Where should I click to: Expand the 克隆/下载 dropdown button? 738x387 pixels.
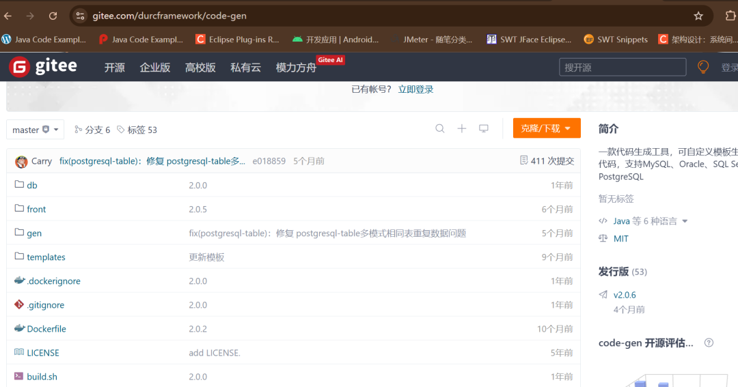[x=547, y=128]
